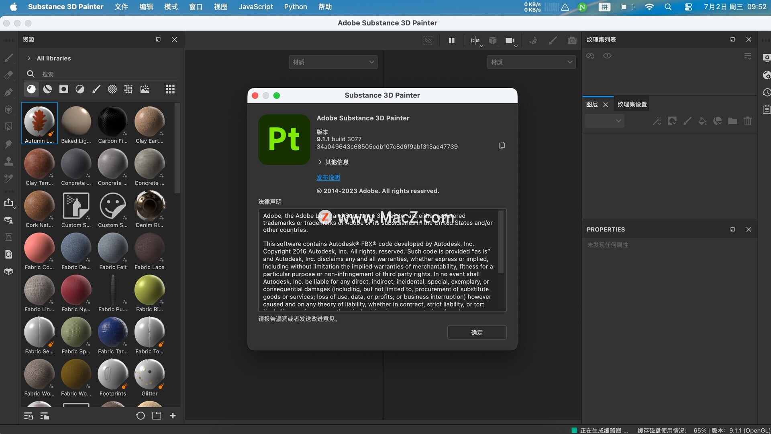Select the Material picker eyedropper tool
Image resolution: width=771 pixels, height=434 pixels.
tap(8, 178)
